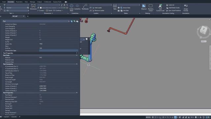Click the System No value field
The width and height of the screenshot is (211, 119).
[x=59, y=44]
